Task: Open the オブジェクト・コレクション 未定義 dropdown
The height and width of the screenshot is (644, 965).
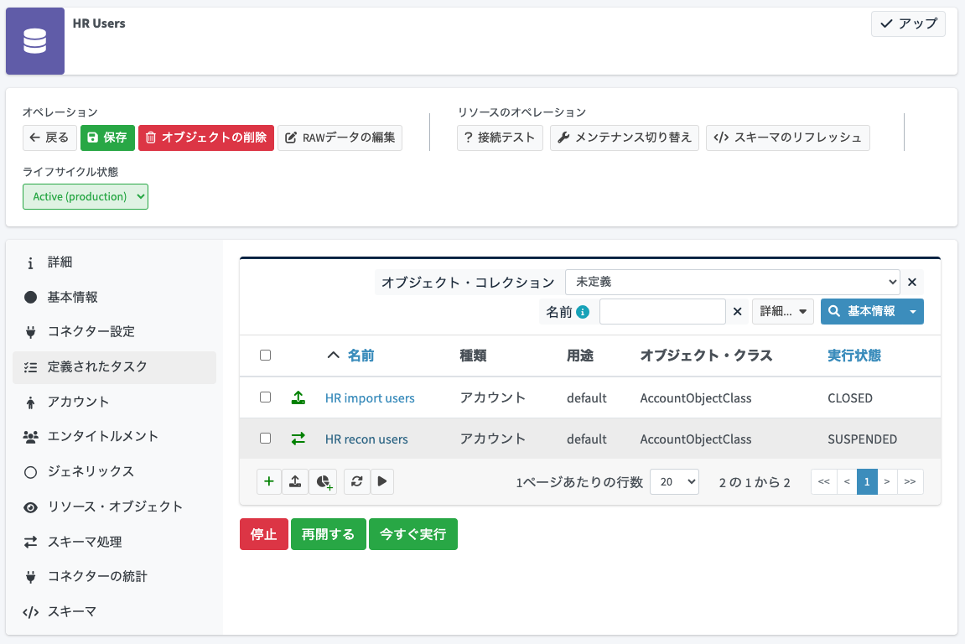Action: click(x=733, y=282)
